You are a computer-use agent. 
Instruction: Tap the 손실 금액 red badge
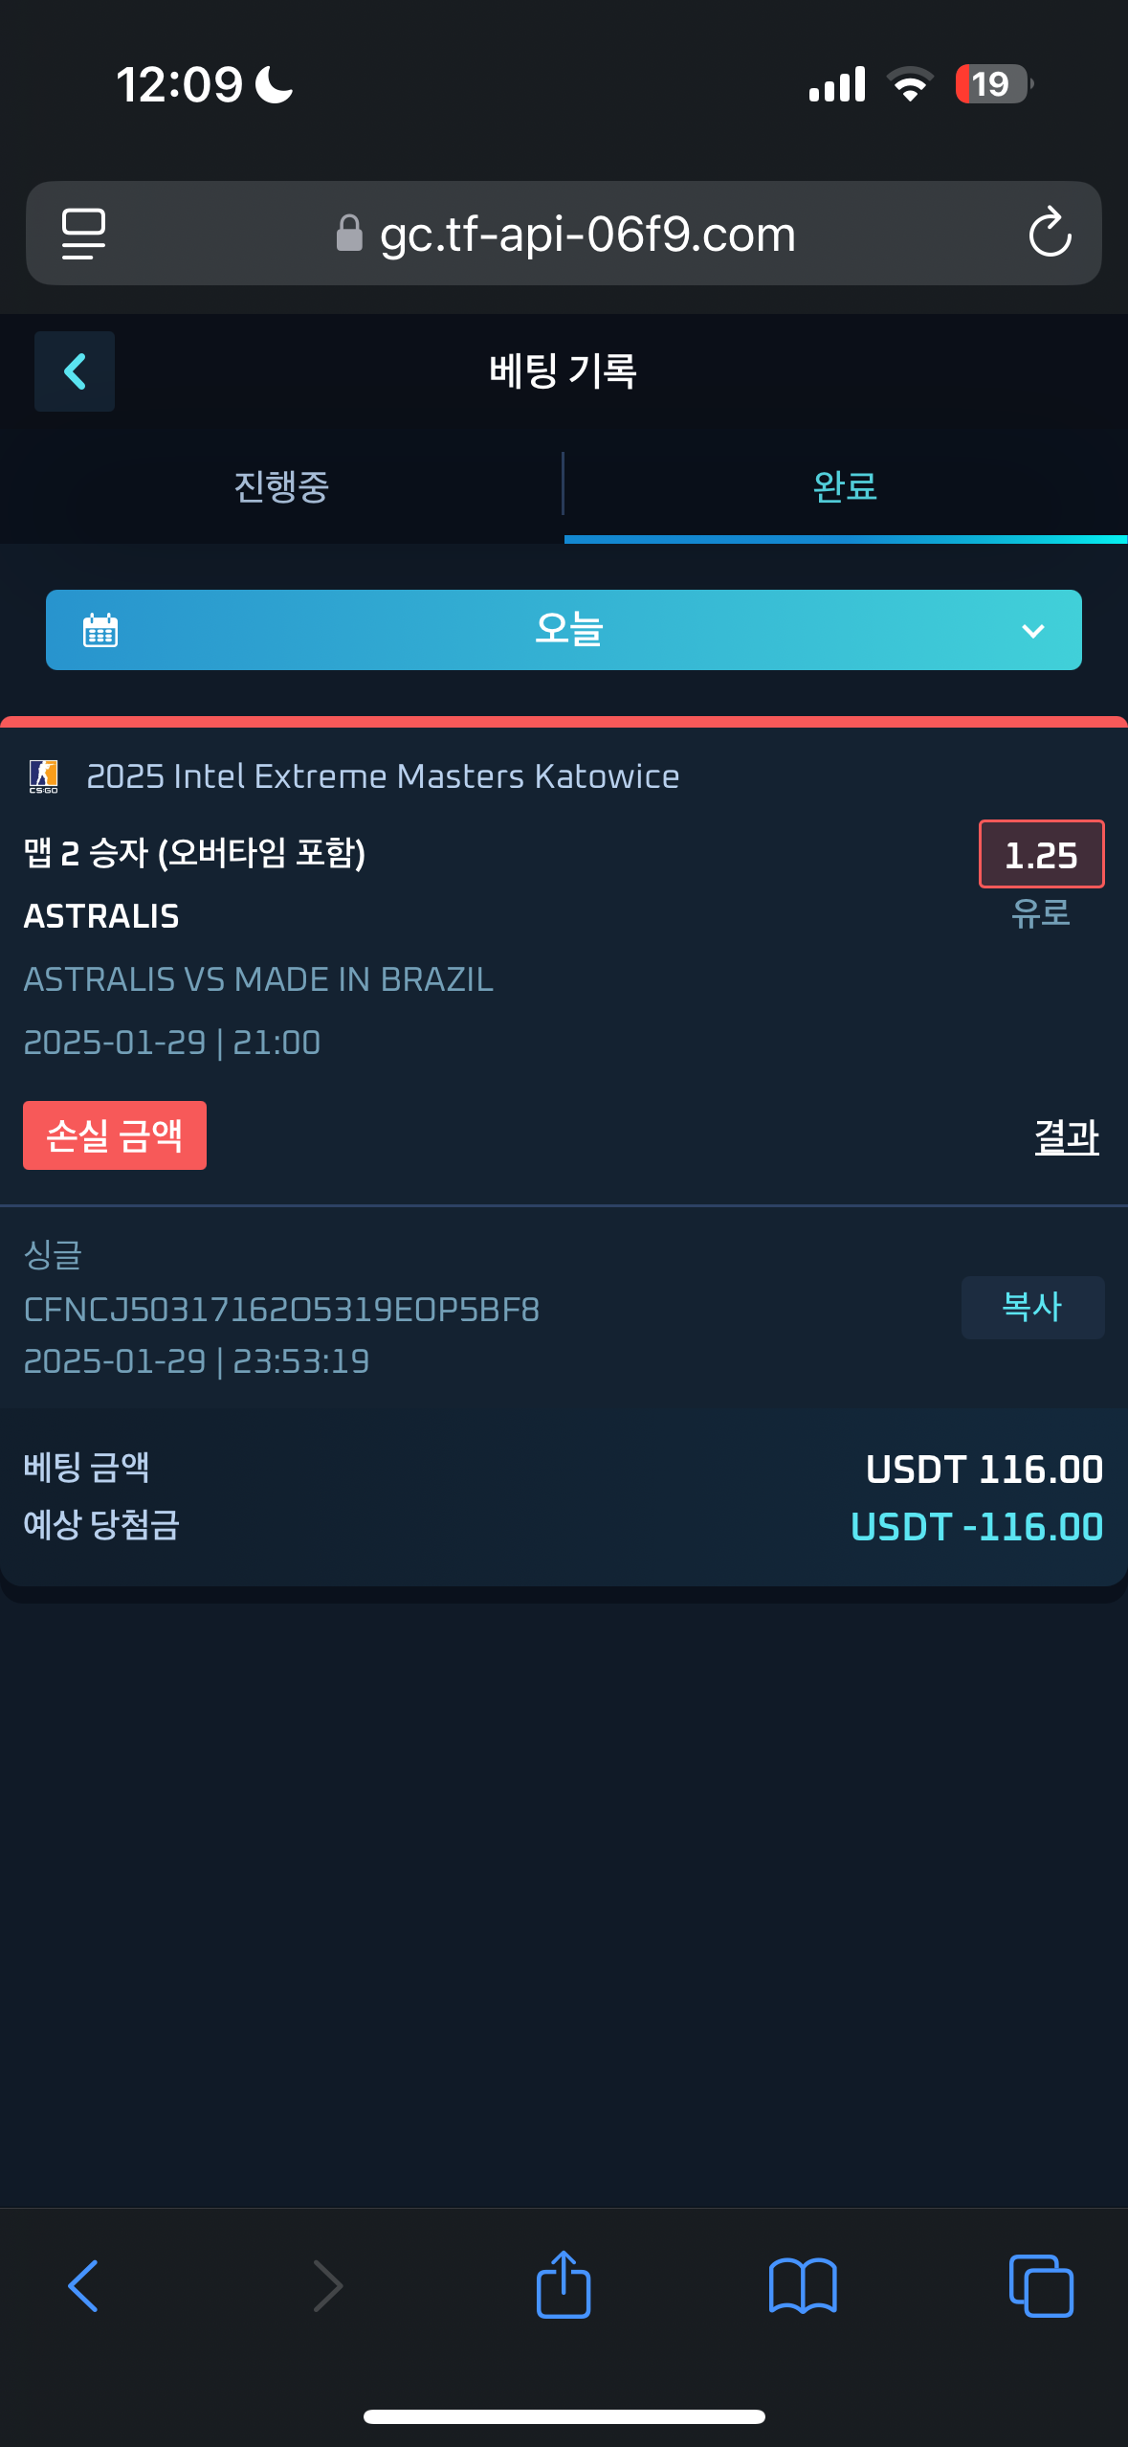tap(115, 1135)
